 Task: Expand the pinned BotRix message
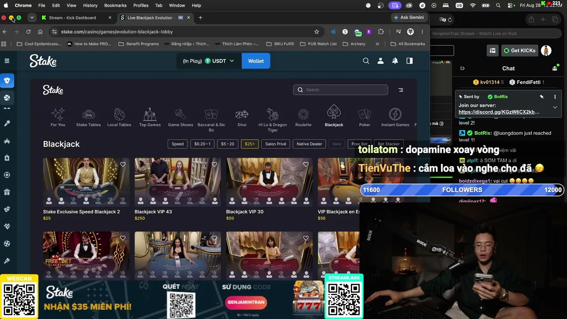555,107
